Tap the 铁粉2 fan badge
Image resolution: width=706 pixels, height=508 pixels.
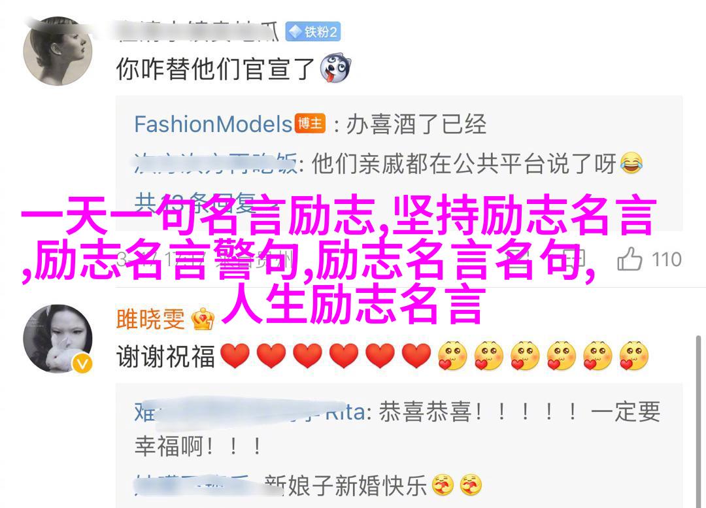(313, 32)
